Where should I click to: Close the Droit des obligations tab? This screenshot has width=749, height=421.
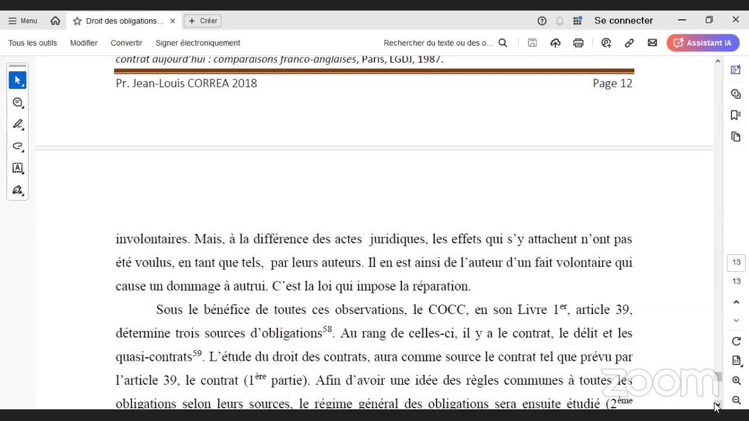[173, 20]
